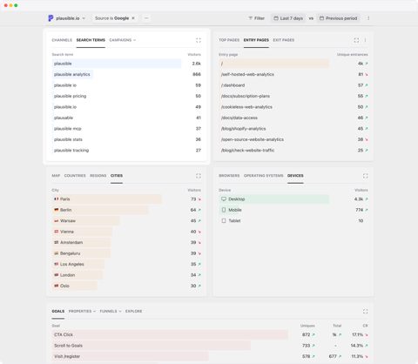Image resolution: width=418 pixels, height=364 pixels.
Task: Select the Devices tab
Action: pyautogui.click(x=295, y=176)
